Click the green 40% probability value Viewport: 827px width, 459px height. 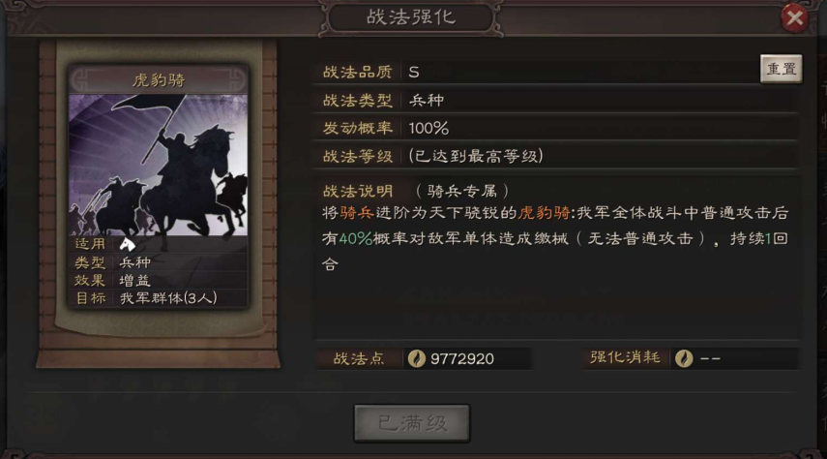click(356, 239)
